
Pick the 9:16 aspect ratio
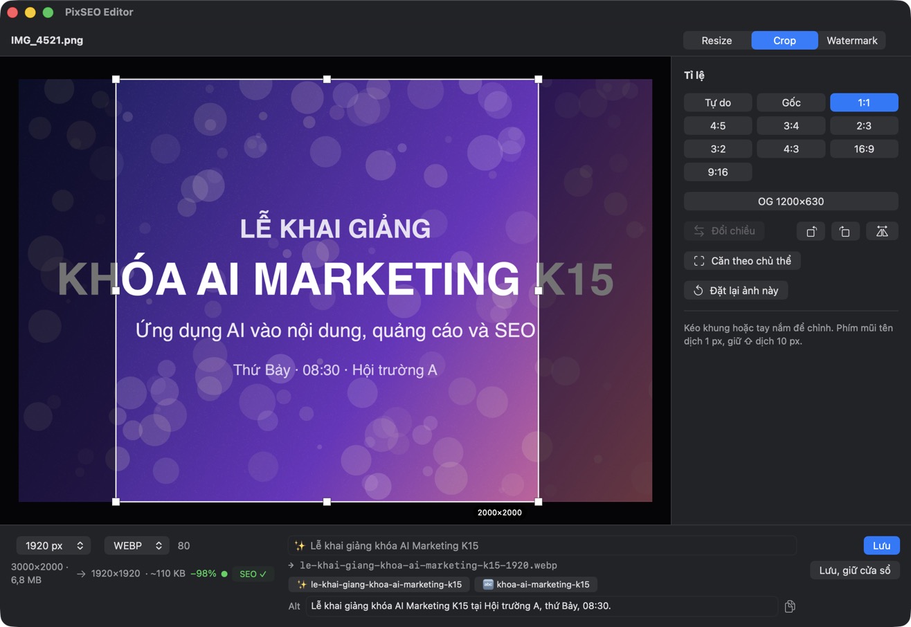point(718,172)
